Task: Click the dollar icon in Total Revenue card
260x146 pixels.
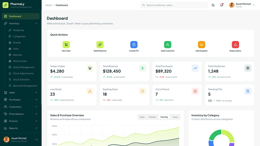Action: click(x=142, y=68)
